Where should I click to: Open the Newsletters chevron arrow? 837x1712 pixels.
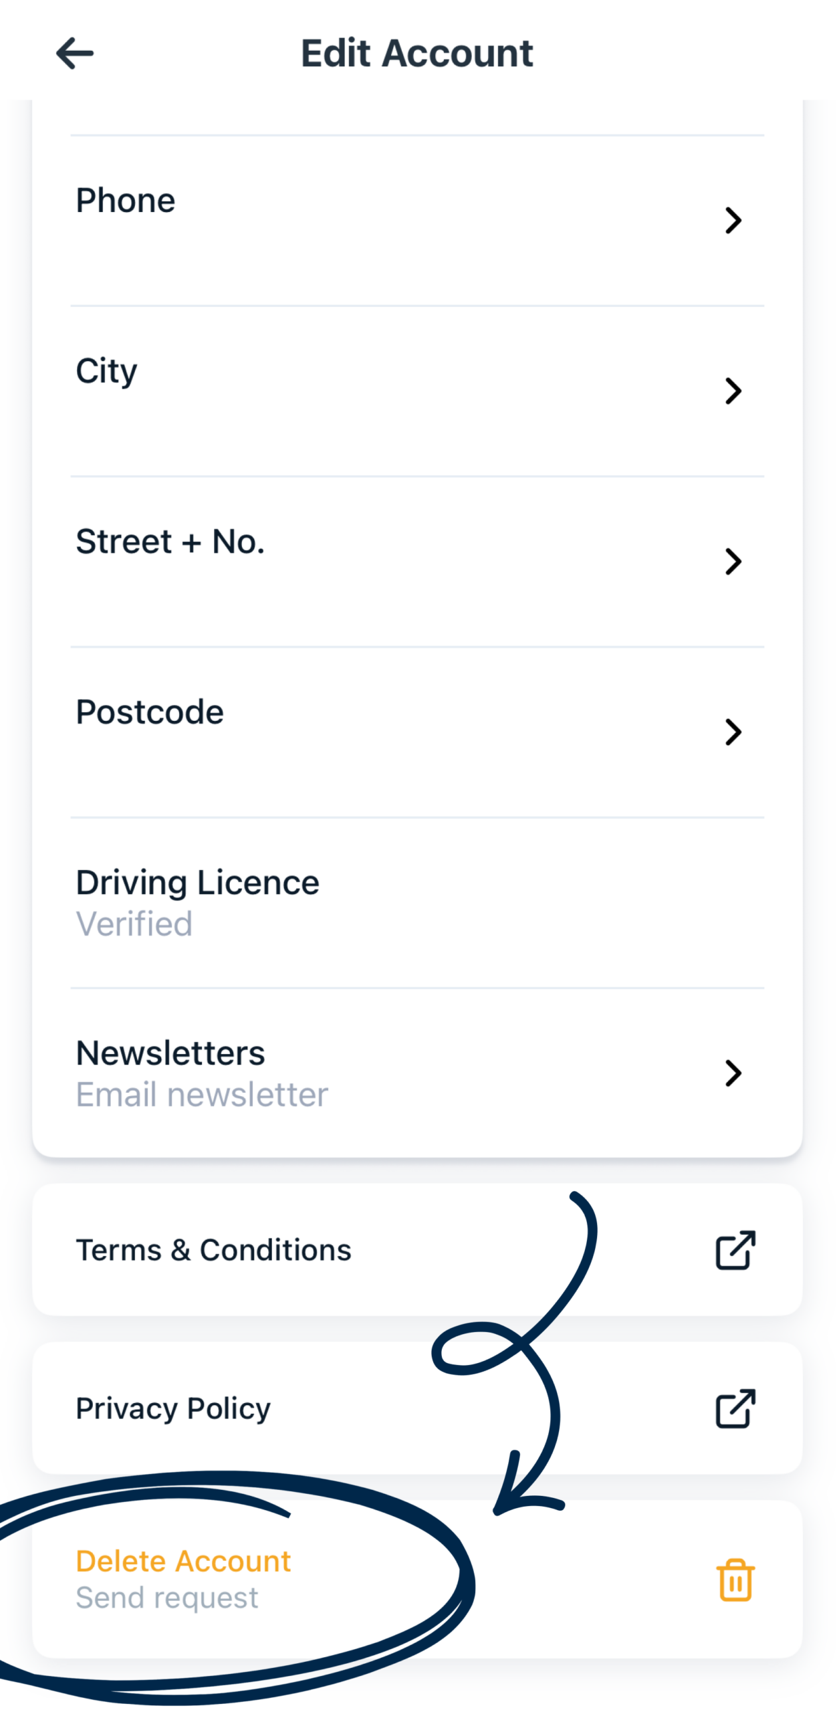point(733,1073)
